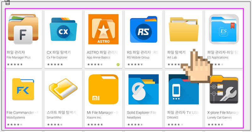The image size is (252, 132).
Task: Click the star rating under Xiaomi Inc.
Action: pyautogui.click(x=95, y=124)
